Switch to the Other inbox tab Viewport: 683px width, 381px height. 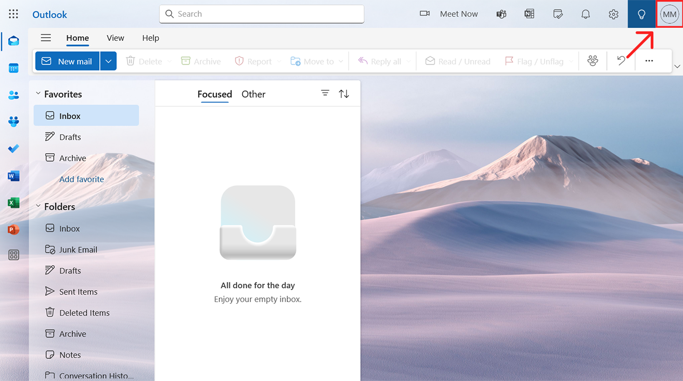[x=253, y=94]
